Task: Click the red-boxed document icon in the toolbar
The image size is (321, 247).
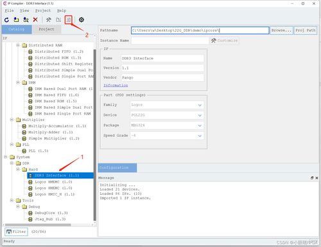Action: 69,20
